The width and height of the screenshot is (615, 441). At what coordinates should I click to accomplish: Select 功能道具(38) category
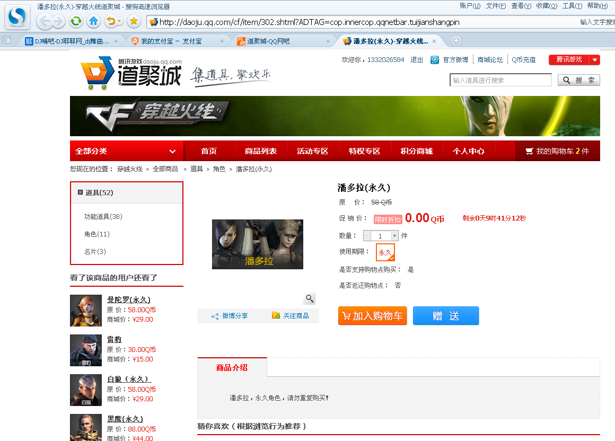103,217
